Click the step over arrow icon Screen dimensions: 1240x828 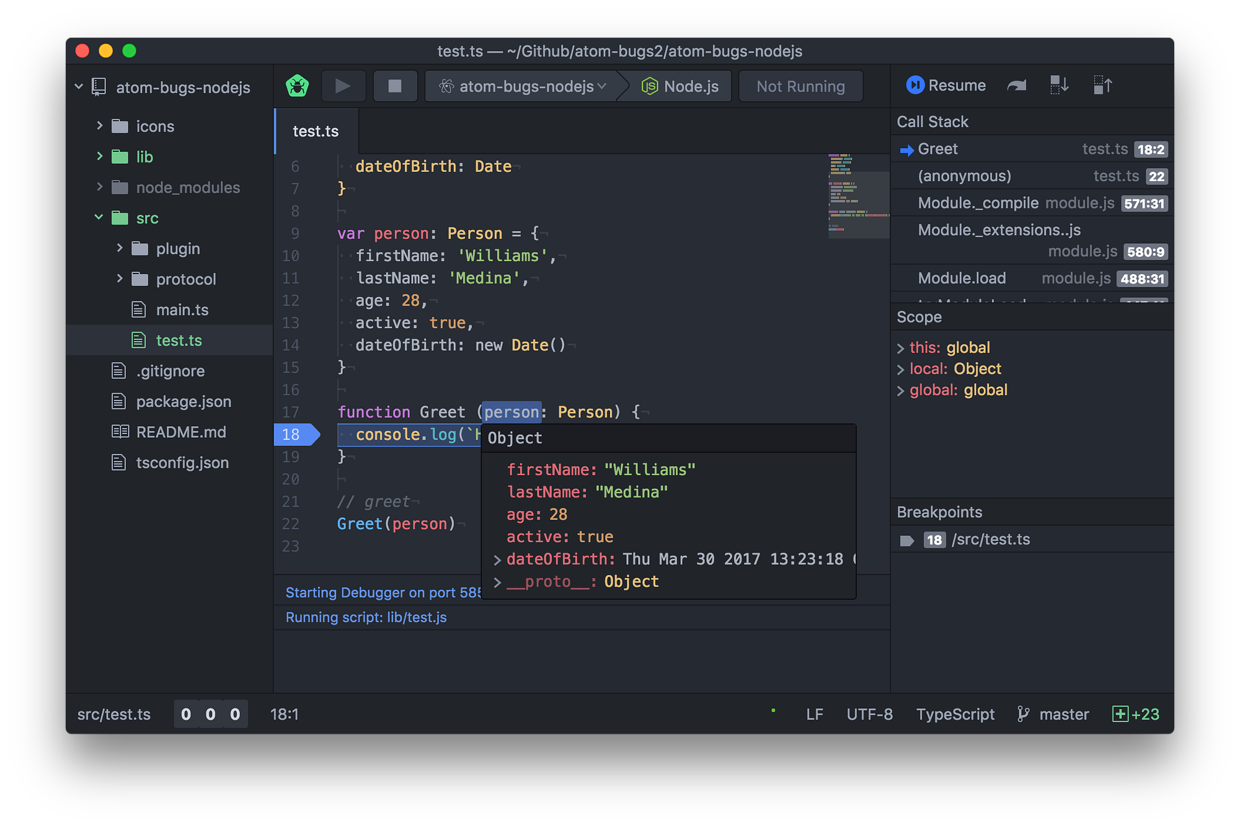click(x=1017, y=86)
